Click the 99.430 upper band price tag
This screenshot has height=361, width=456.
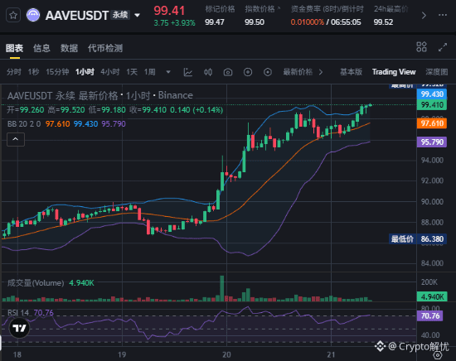(432, 94)
